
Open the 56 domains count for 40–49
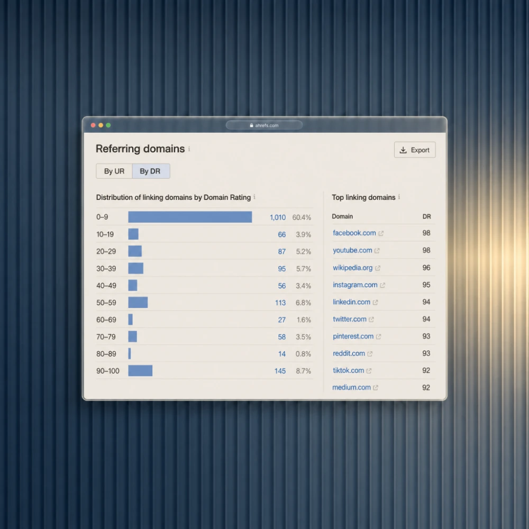(x=282, y=286)
